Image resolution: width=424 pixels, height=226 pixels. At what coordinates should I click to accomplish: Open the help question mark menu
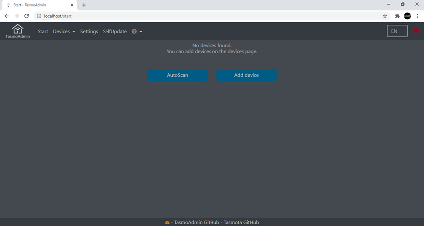137,32
